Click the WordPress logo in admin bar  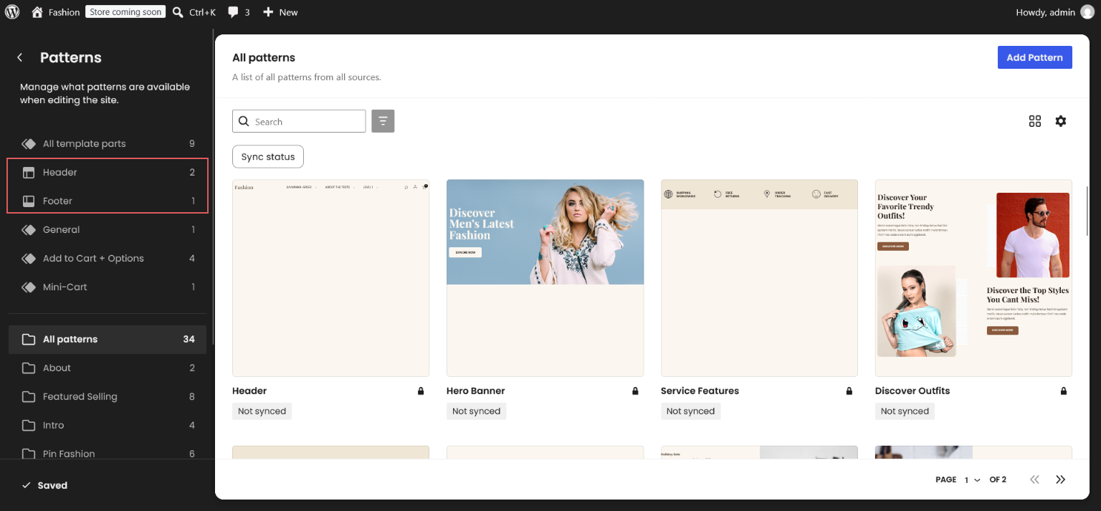point(12,12)
